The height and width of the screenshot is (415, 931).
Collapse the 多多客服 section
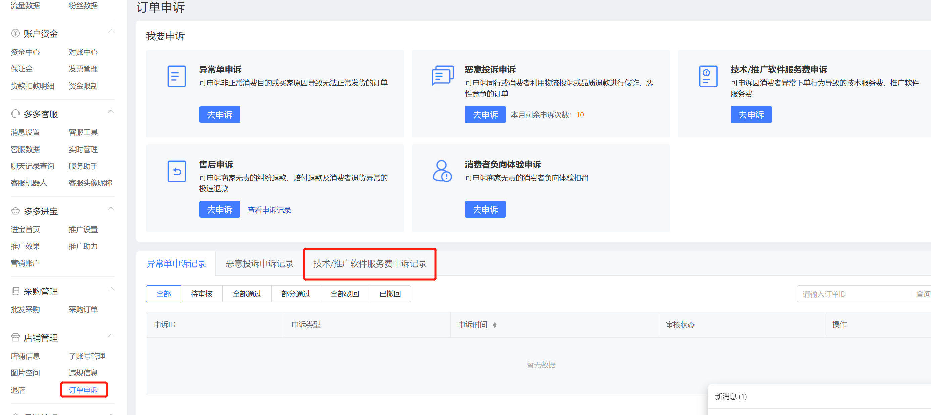111,112
